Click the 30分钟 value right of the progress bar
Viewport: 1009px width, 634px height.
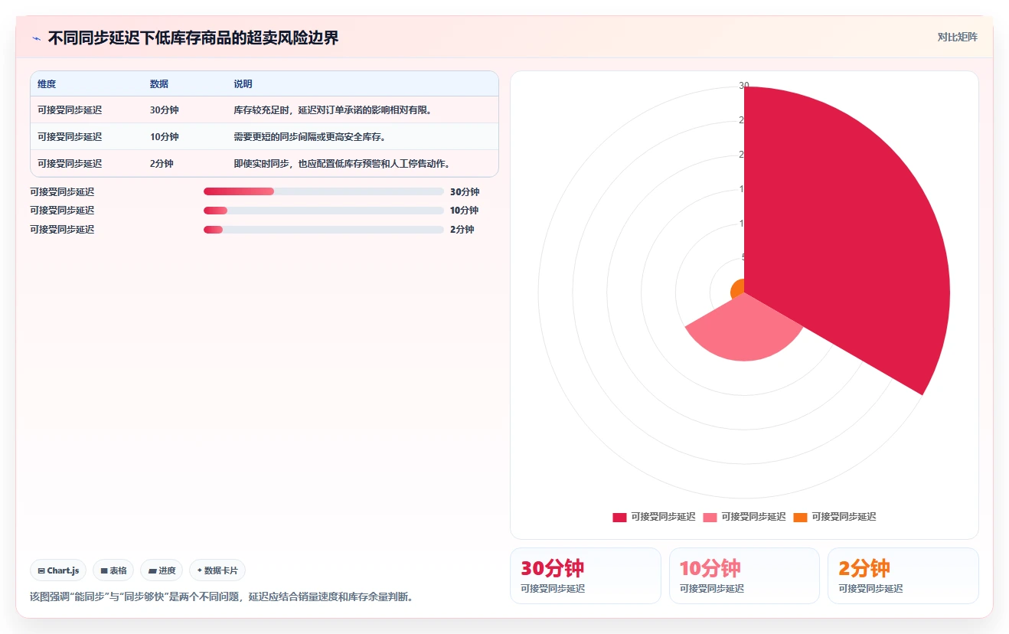click(465, 192)
